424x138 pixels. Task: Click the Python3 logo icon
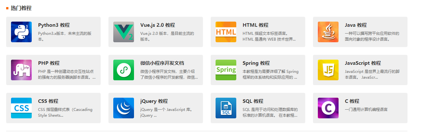click(21, 32)
